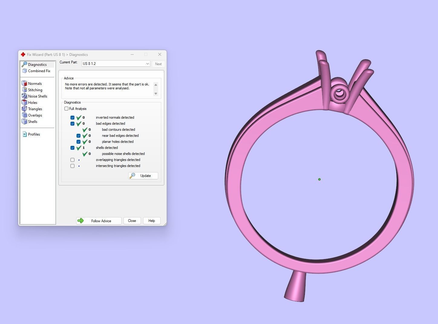
Task: Click the red cross Fix Wizard title icon
Action: click(23, 55)
